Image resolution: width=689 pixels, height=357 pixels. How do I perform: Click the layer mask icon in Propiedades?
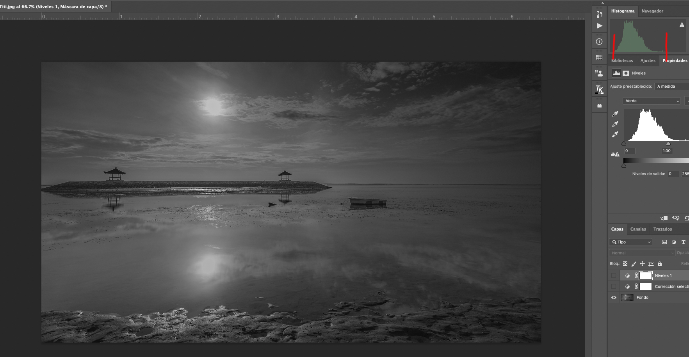(x=626, y=73)
